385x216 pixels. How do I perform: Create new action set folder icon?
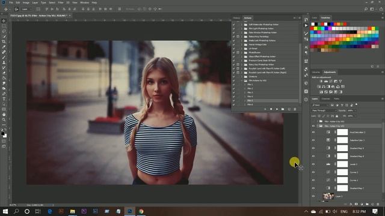(x=283, y=109)
